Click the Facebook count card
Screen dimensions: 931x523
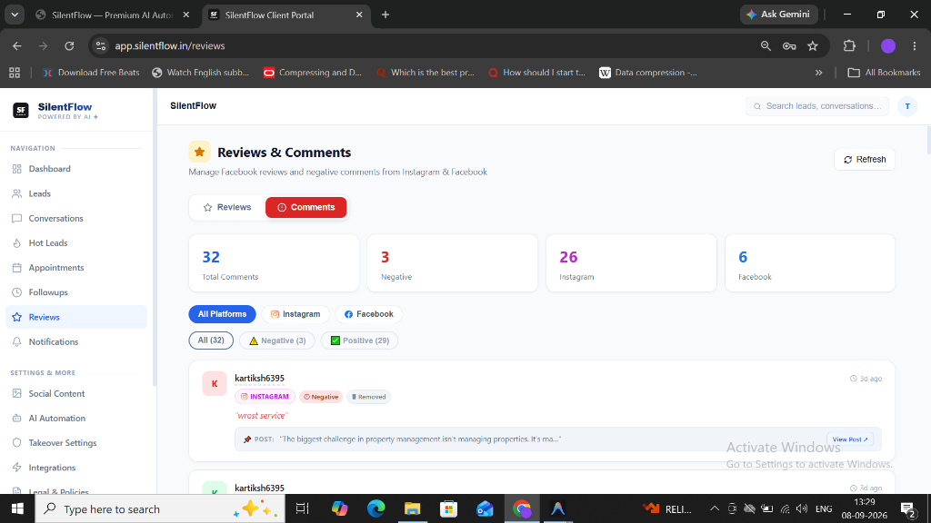[810, 262]
